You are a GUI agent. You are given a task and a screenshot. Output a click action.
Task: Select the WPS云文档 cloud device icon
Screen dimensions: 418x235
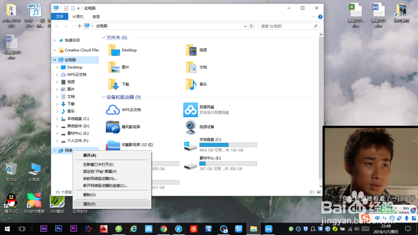pos(113,110)
